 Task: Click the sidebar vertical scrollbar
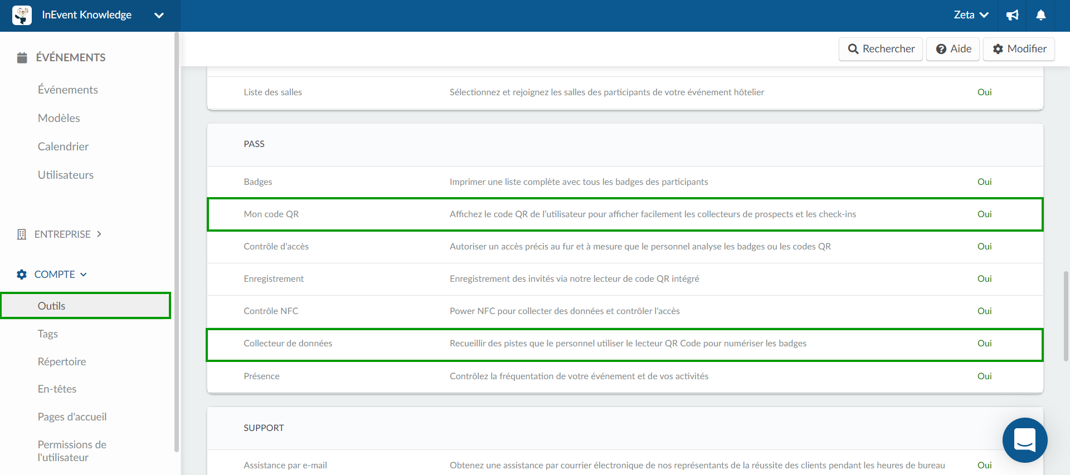[x=177, y=242]
